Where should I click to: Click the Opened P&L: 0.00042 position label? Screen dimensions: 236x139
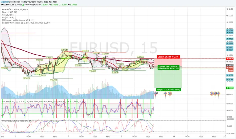coord(168,66)
